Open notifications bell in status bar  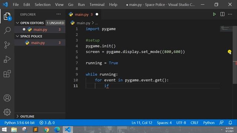pos(230,123)
